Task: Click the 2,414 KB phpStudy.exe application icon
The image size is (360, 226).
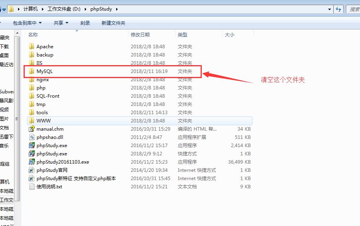Action: [31, 146]
